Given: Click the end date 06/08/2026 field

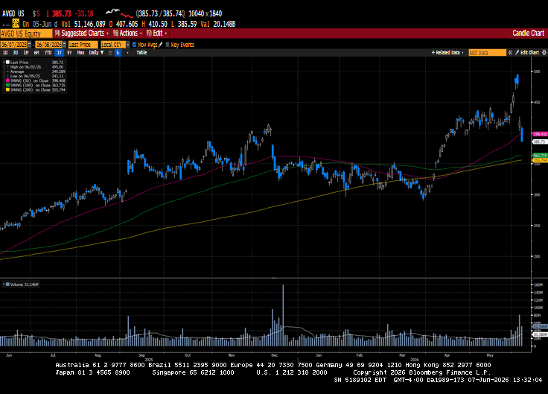Looking at the screenshot, I should tap(49, 45).
